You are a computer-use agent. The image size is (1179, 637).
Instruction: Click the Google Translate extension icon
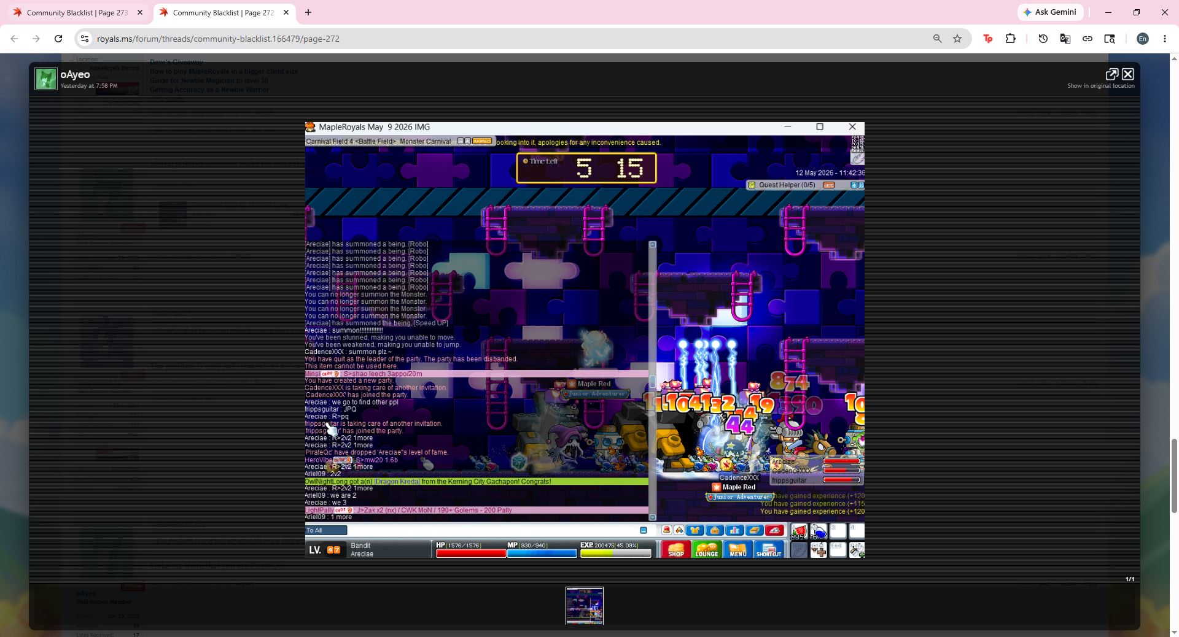pyautogui.click(x=1065, y=39)
